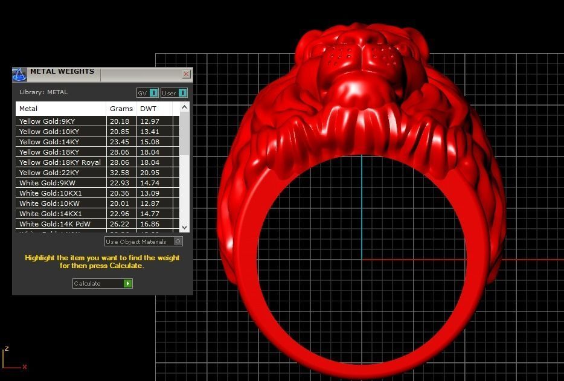Toggle the GV library switch
564x381 pixels.
tap(147, 93)
